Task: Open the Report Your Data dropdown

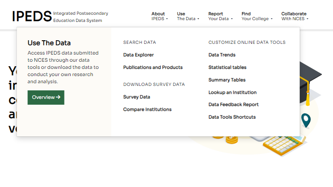Action: click(x=220, y=17)
